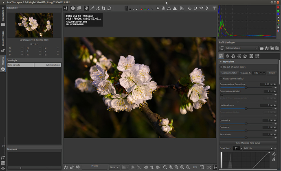Click the image info icon
This screenshot has height=171, width=281.
(73, 8)
